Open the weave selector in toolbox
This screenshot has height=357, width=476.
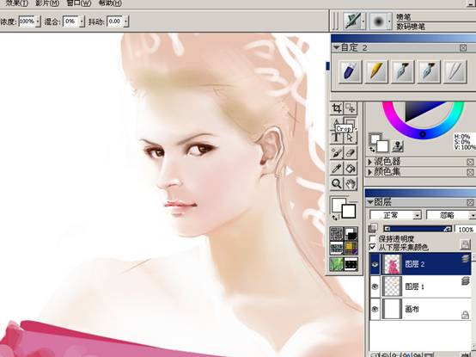point(351,249)
